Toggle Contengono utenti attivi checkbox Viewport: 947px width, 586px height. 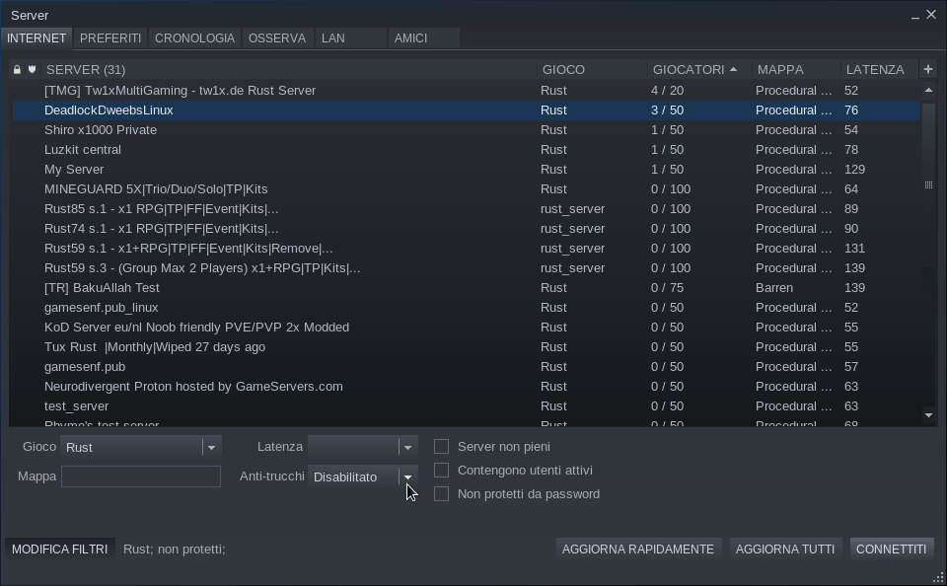(442, 470)
